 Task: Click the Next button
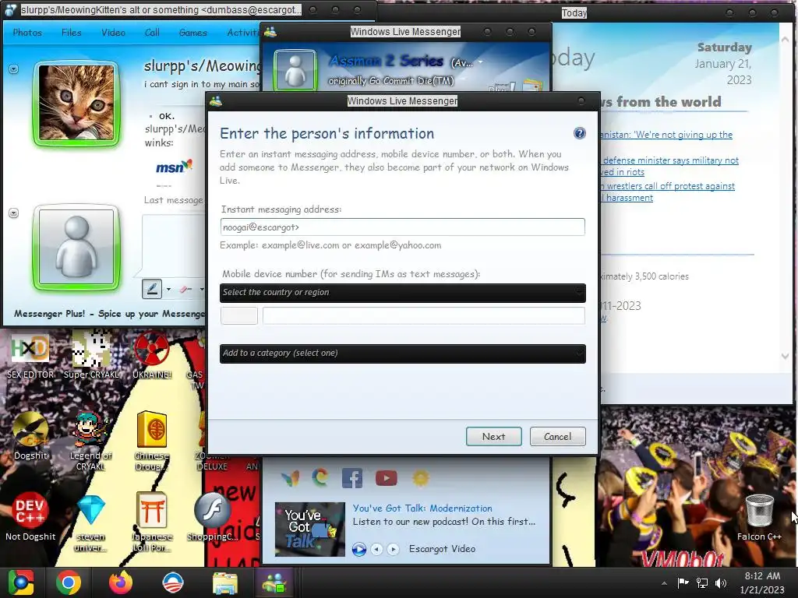pos(493,436)
